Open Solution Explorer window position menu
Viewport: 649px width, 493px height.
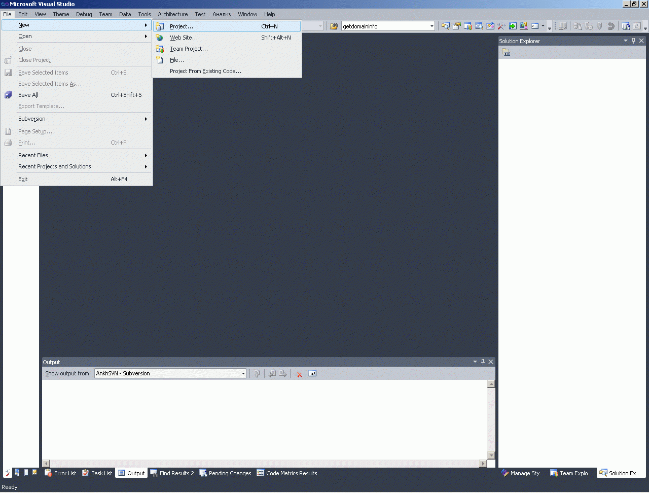click(x=626, y=41)
